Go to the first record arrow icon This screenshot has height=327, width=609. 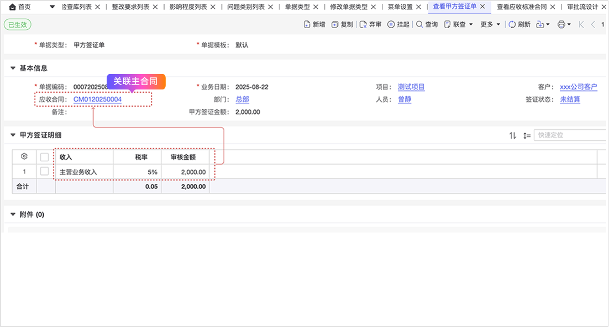click(x=581, y=24)
